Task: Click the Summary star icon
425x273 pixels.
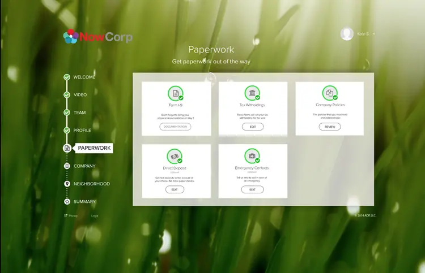Action: tap(67, 202)
